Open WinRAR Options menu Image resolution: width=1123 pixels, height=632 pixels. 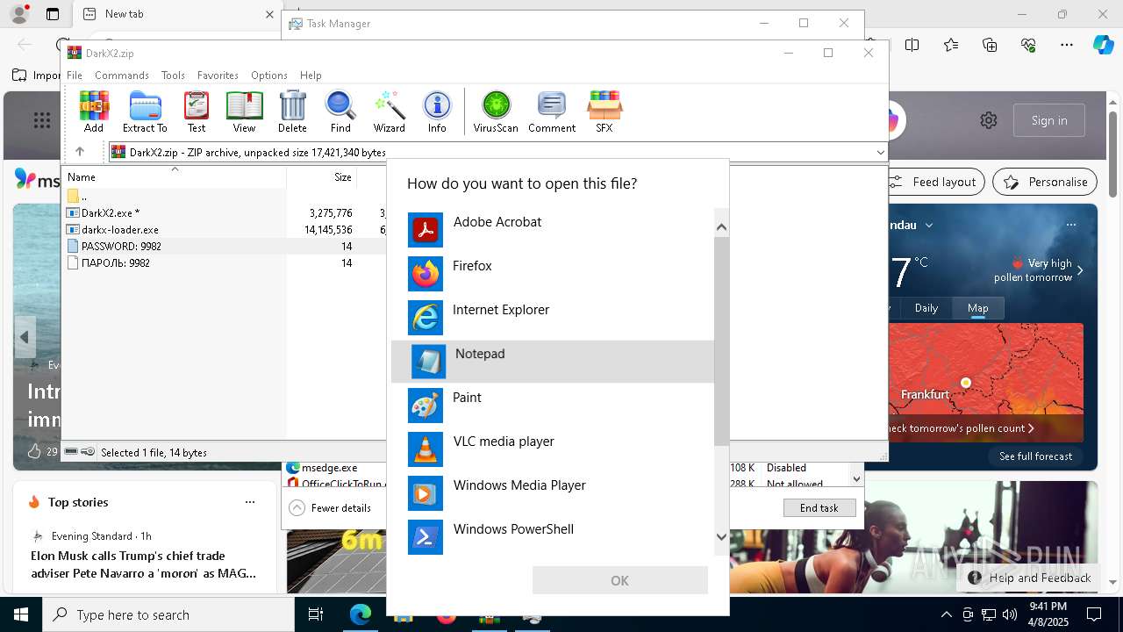pyautogui.click(x=269, y=75)
